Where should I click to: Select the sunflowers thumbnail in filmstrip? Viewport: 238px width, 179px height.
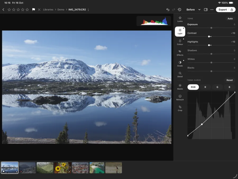(x=62, y=168)
